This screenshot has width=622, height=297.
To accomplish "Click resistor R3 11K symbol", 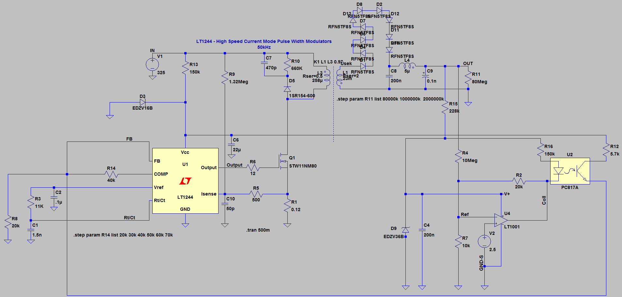I will [31, 202].
